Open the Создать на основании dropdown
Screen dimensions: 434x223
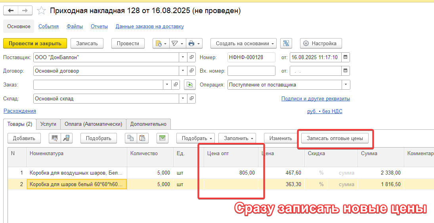pyautogui.click(x=243, y=44)
